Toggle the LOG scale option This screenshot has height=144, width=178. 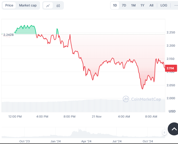click(x=164, y=5)
